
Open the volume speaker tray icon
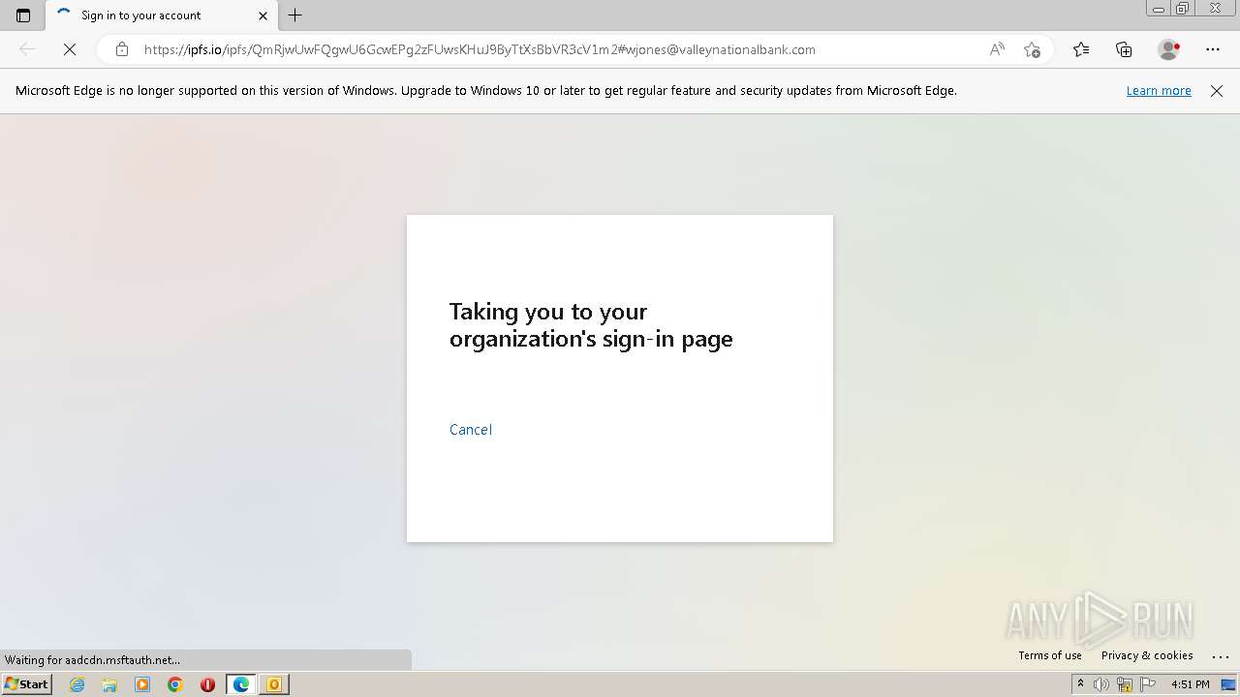click(x=1101, y=684)
